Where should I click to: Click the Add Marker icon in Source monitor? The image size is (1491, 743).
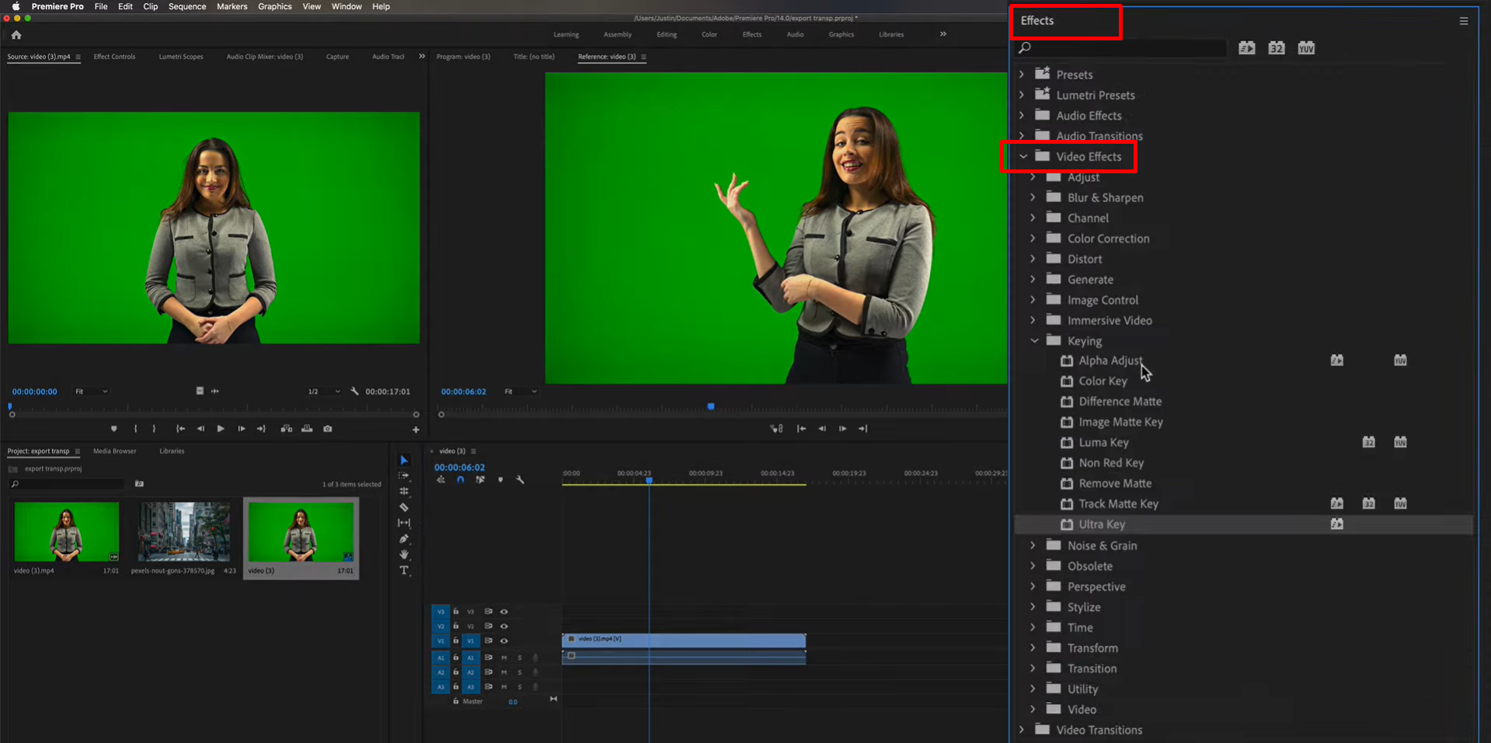point(114,428)
